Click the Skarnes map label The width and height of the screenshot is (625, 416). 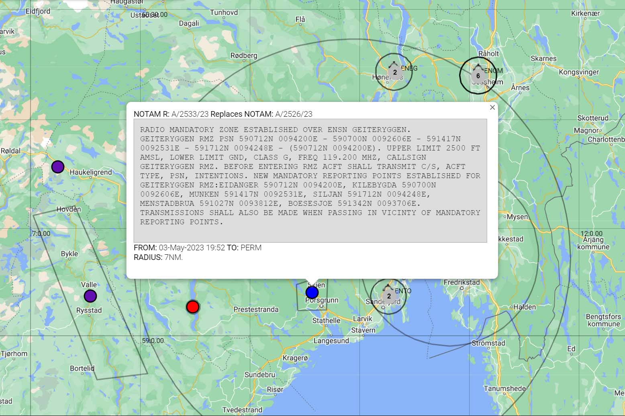543,58
